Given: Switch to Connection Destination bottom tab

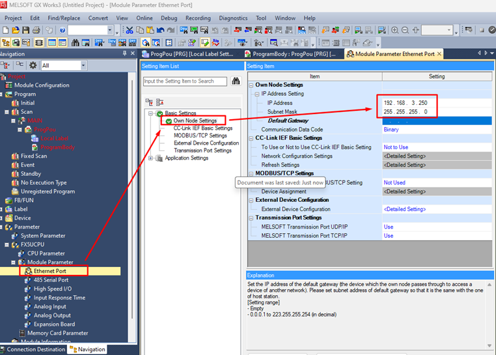Looking at the screenshot, I should 33,349.
